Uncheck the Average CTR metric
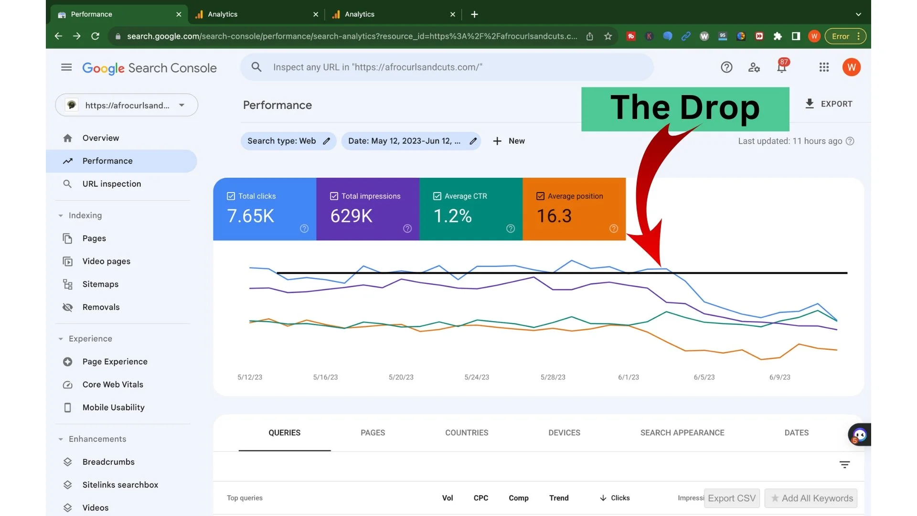This screenshot has width=917, height=516. [x=437, y=196]
